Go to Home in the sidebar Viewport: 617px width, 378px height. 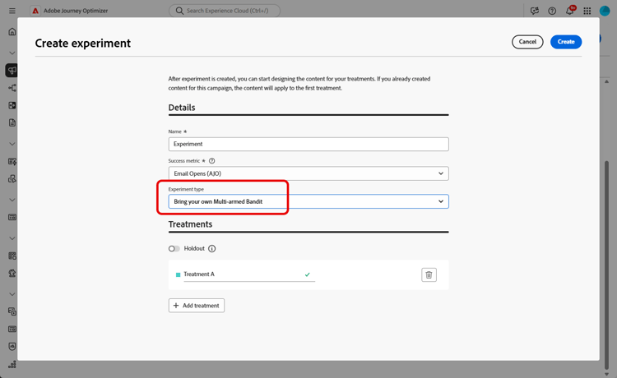point(12,32)
